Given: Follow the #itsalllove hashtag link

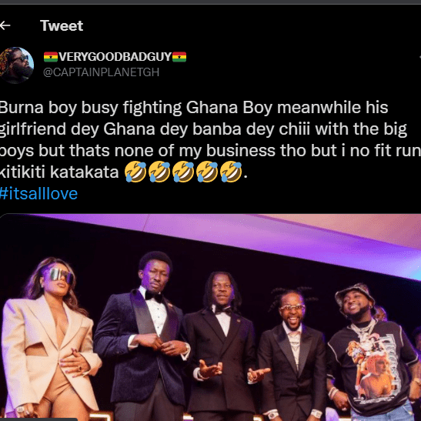Looking at the screenshot, I should click(38, 194).
